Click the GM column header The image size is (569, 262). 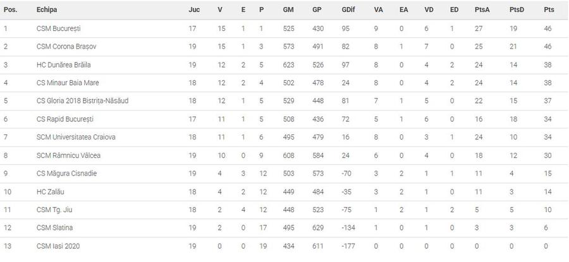pyautogui.click(x=288, y=10)
